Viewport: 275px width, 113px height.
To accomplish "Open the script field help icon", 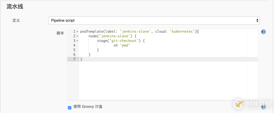I will (263, 32).
